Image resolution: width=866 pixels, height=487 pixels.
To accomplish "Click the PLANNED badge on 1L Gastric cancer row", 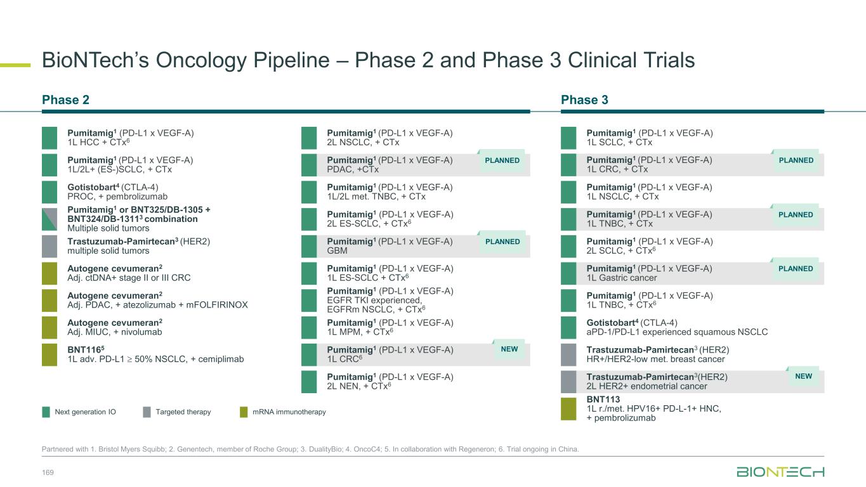I will (796, 269).
